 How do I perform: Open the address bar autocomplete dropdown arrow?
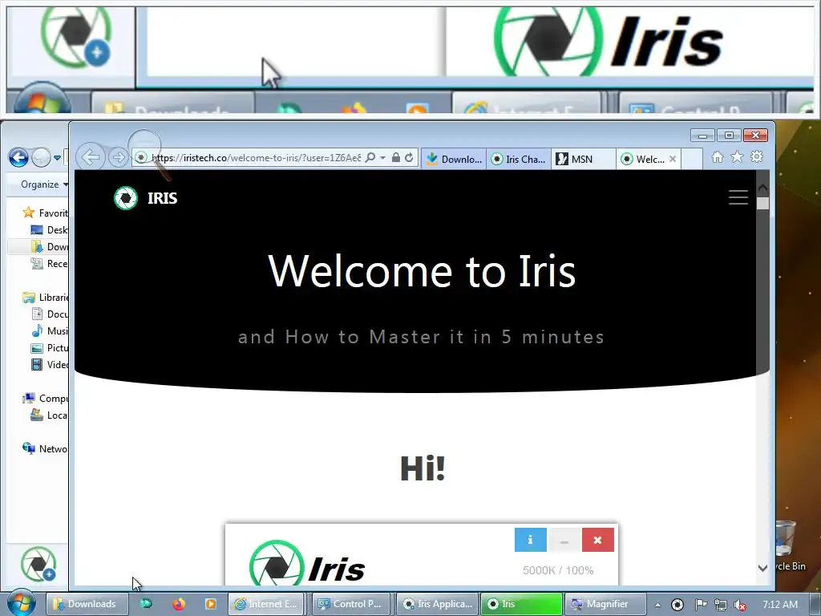(x=382, y=158)
